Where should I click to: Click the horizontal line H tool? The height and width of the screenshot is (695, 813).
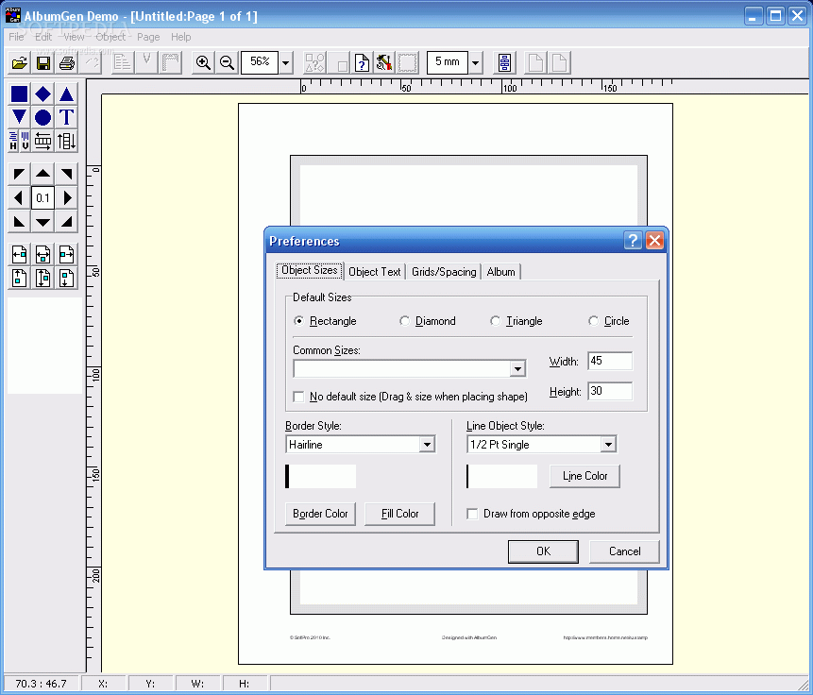click(x=13, y=141)
